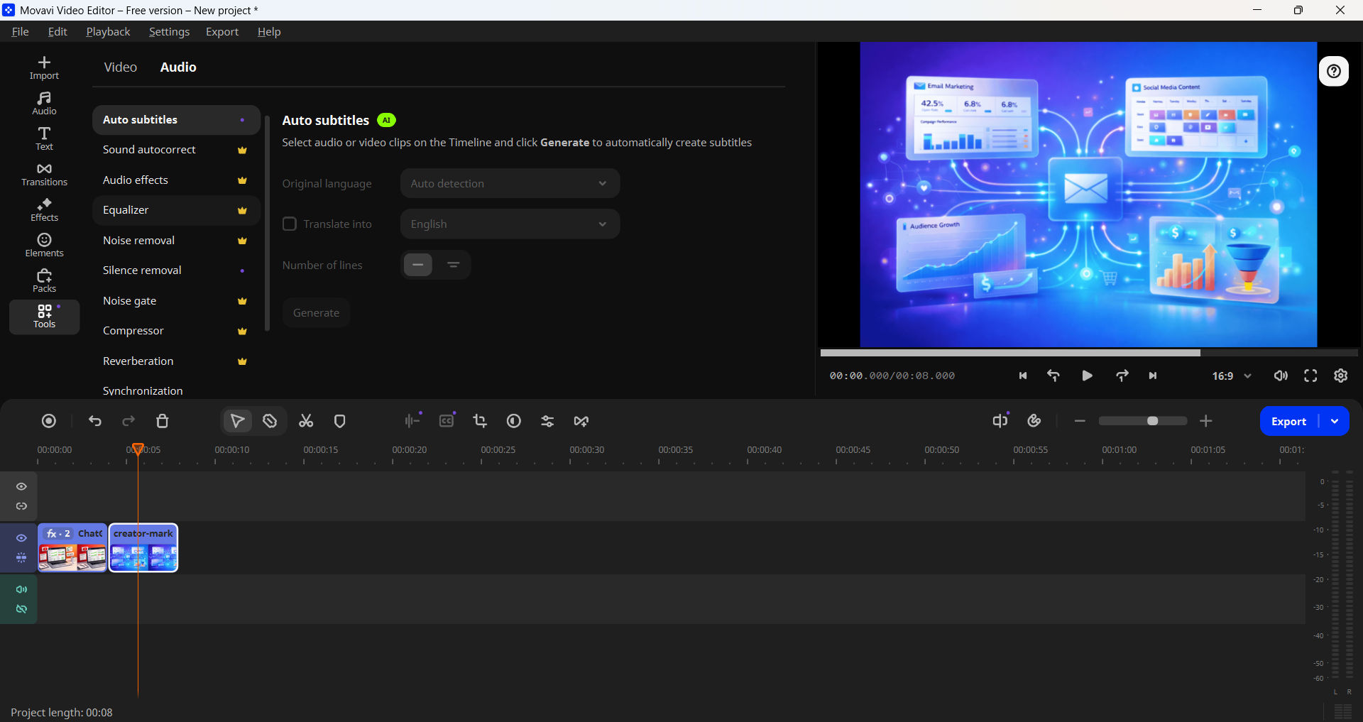Open the Packs panel
The width and height of the screenshot is (1363, 722).
click(44, 281)
